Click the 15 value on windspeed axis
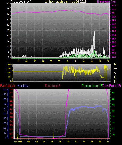The image size is (122, 145). coord(8,41)
